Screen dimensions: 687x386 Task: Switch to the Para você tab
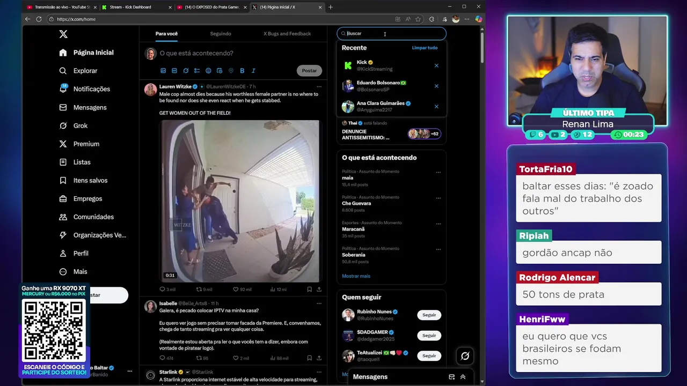click(166, 34)
